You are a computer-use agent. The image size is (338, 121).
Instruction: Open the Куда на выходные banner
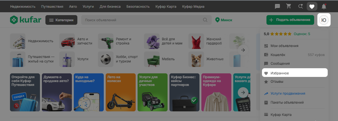coord(89,92)
